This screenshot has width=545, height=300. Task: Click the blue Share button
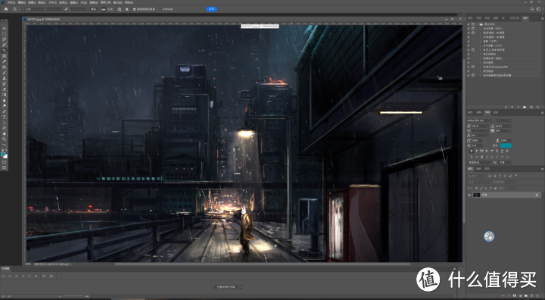click(x=212, y=9)
